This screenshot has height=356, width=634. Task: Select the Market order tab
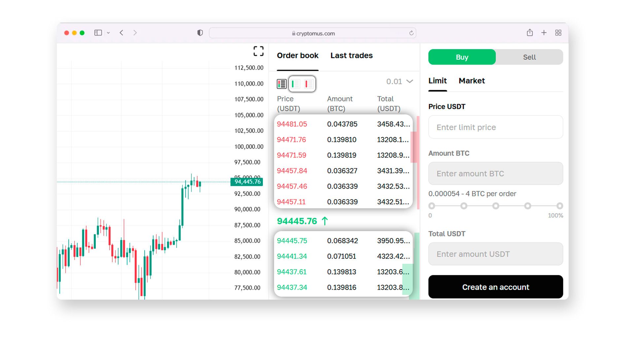[x=472, y=81]
